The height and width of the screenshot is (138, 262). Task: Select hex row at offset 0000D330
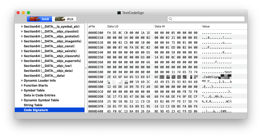point(167,47)
